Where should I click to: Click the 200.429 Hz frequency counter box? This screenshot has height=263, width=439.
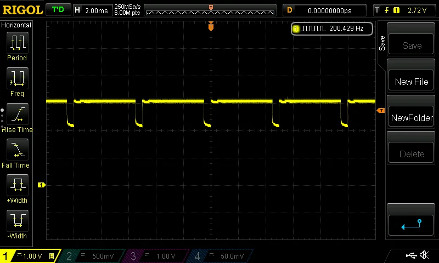332,28
